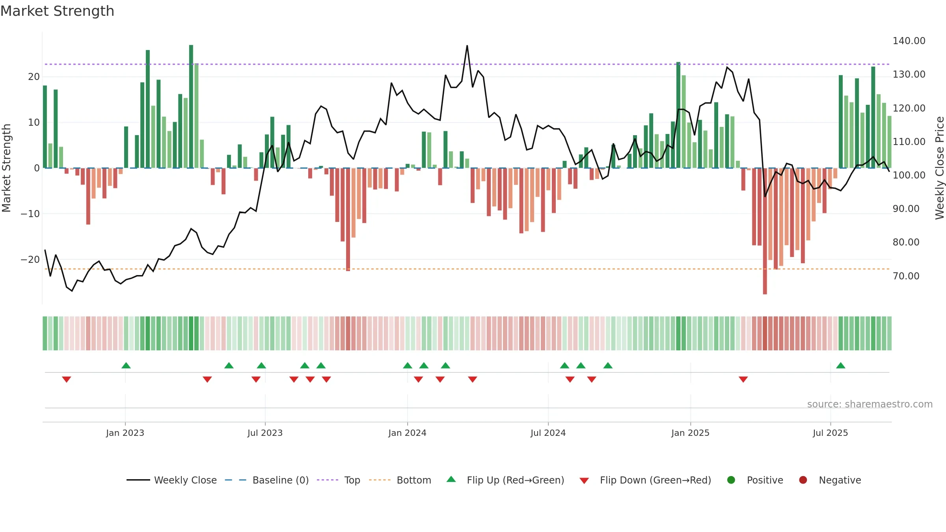Click the red bar touching the Bottom line in late 2023
The height and width of the screenshot is (532, 946).
pos(348,219)
